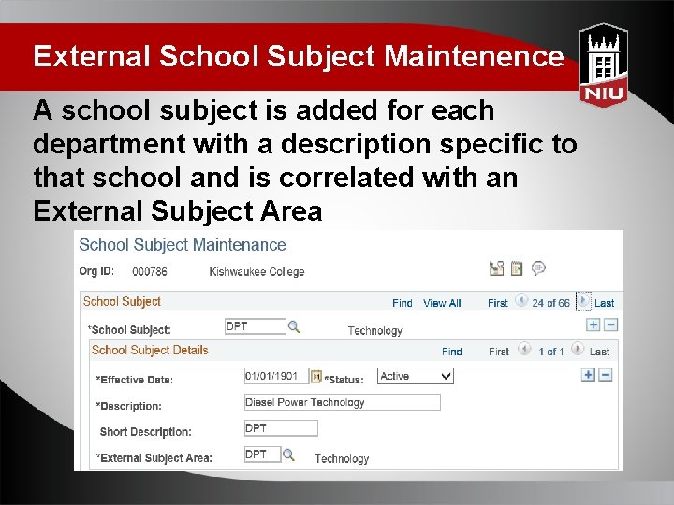This screenshot has height=505, width=674.
Task: Click Find in School Subject Details header
Action: click(452, 352)
